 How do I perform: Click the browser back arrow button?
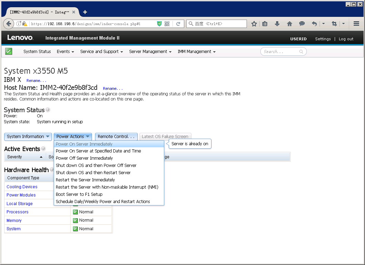point(8,24)
